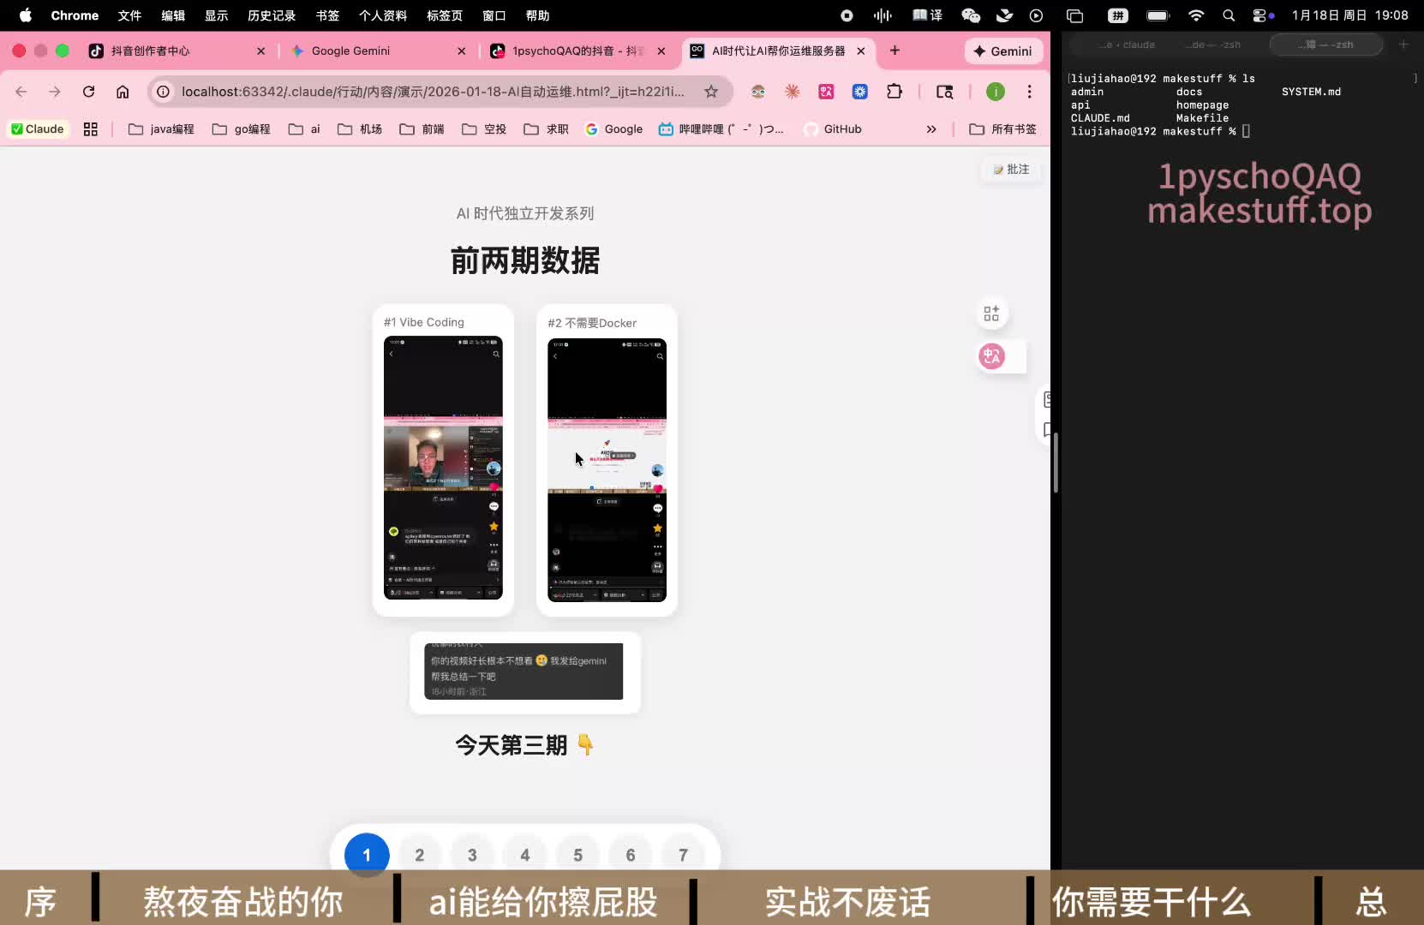The image size is (1424, 925).
Task: Click the floating component-picker icon on the page
Action: click(991, 313)
